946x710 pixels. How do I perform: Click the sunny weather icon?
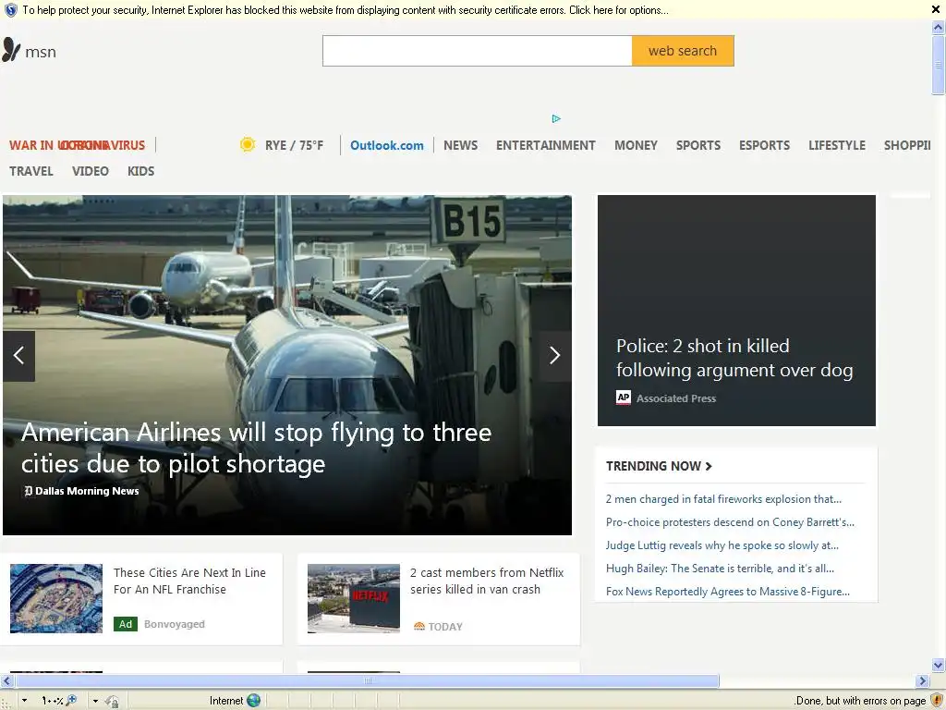coord(247,144)
